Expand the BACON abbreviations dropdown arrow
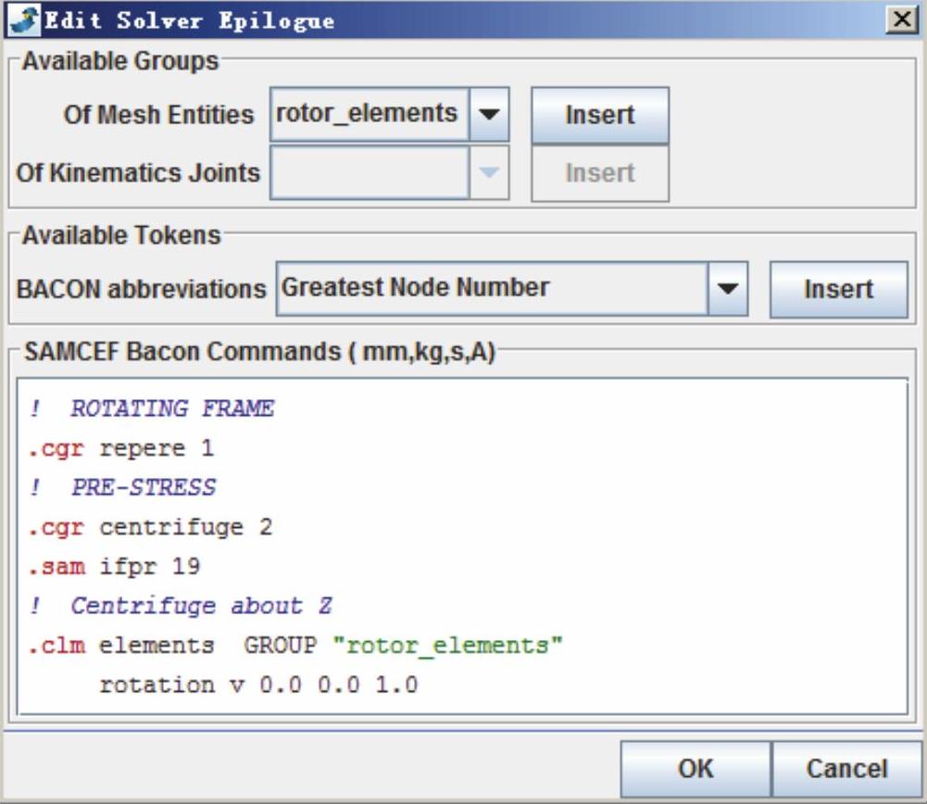The image size is (927, 804). (x=728, y=288)
